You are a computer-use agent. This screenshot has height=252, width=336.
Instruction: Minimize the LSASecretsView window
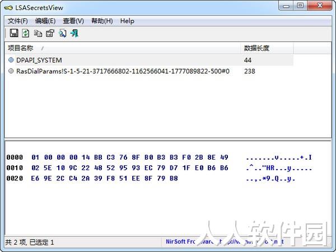[286, 6]
